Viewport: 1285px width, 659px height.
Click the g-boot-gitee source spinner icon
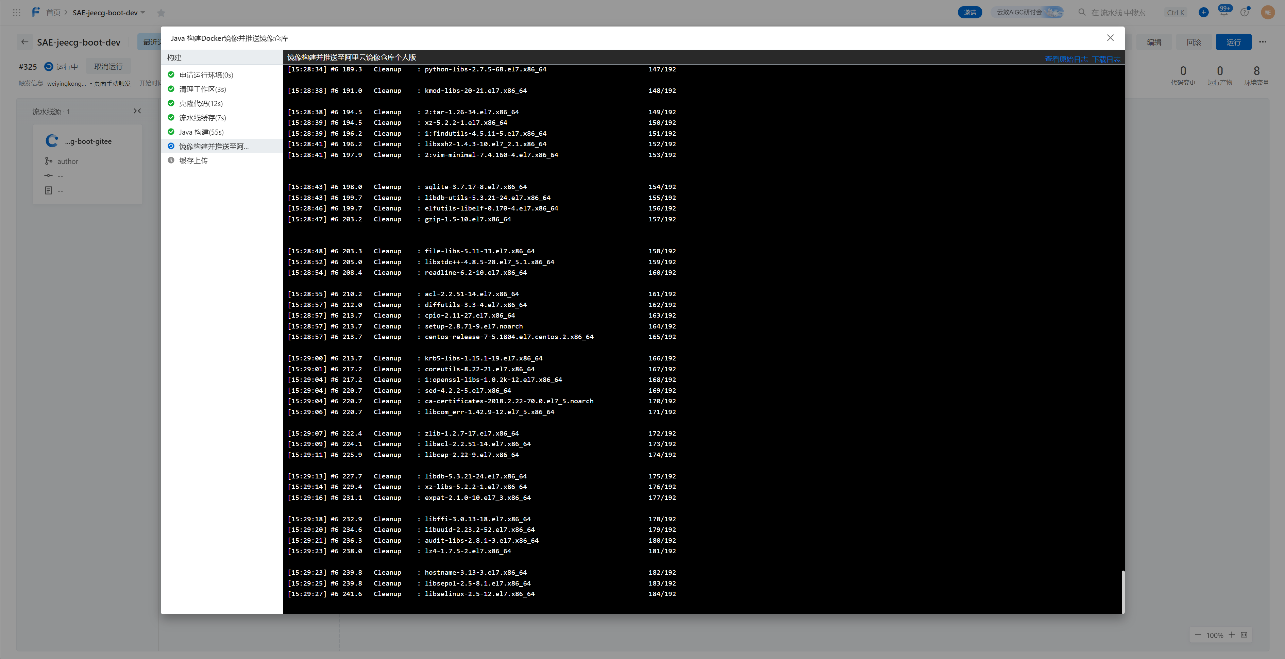pos(52,141)
